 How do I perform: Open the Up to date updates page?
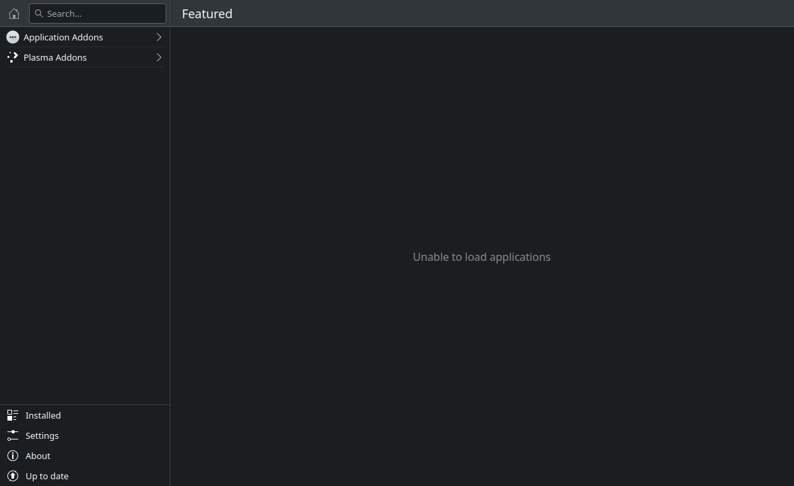coord(85,477)
